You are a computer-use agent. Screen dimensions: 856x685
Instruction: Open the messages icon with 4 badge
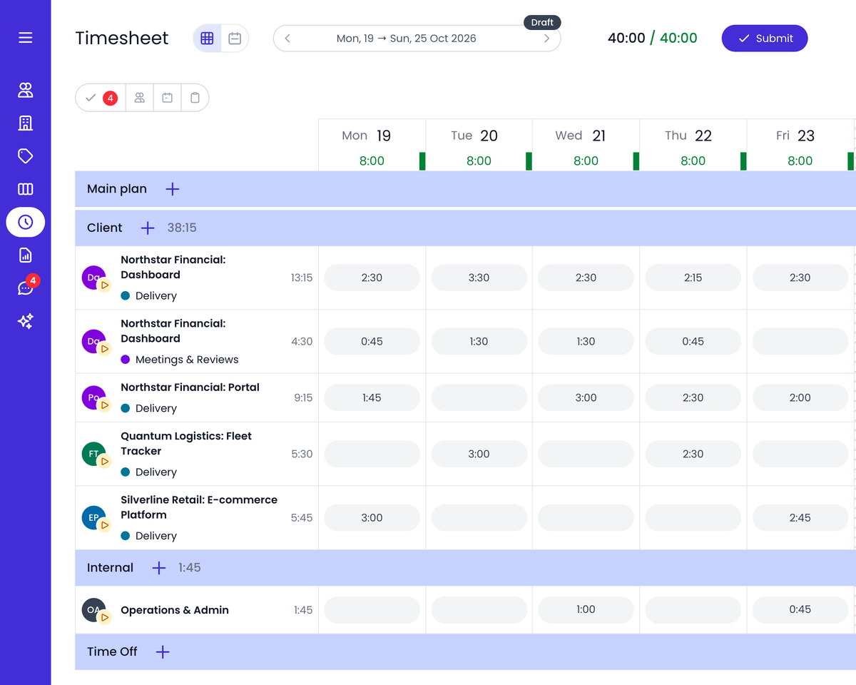(x=26, y=288)
